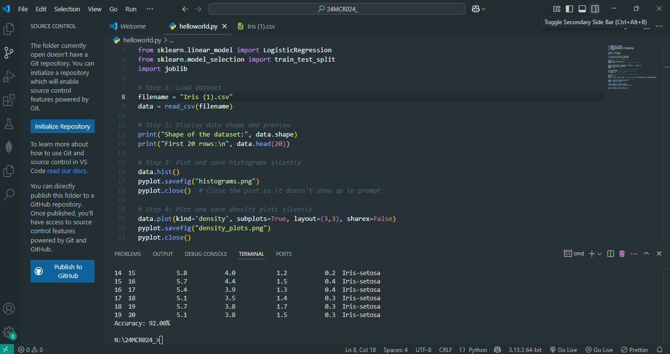Open the terminal launch profile dropdown arrow
670x354 pixels.
[600, 253]
